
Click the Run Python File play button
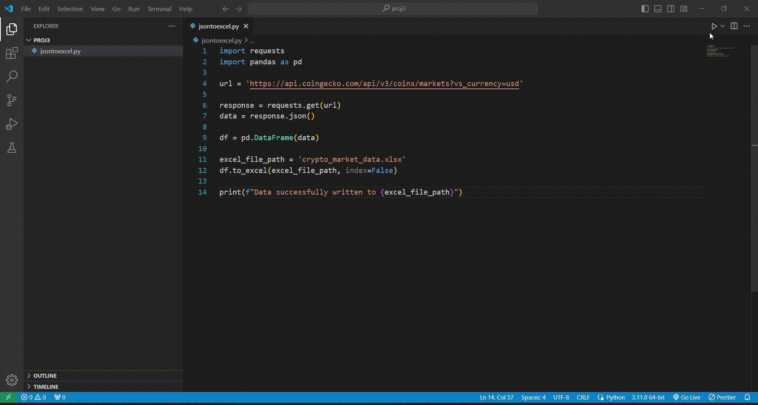[x=714, y=26]
